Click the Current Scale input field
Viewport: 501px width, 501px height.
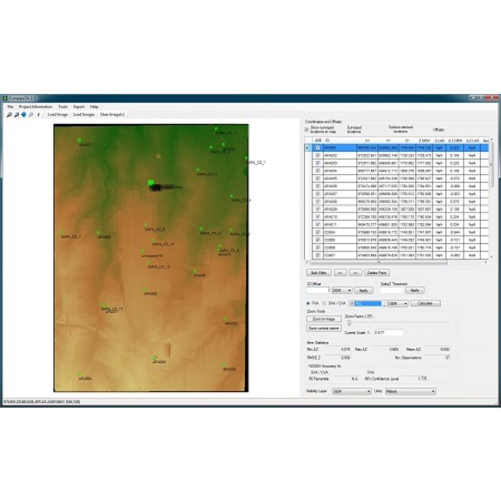[388, 333]
